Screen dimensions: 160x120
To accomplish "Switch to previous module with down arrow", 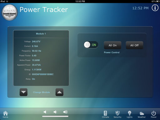I will [x=23, y=92].
